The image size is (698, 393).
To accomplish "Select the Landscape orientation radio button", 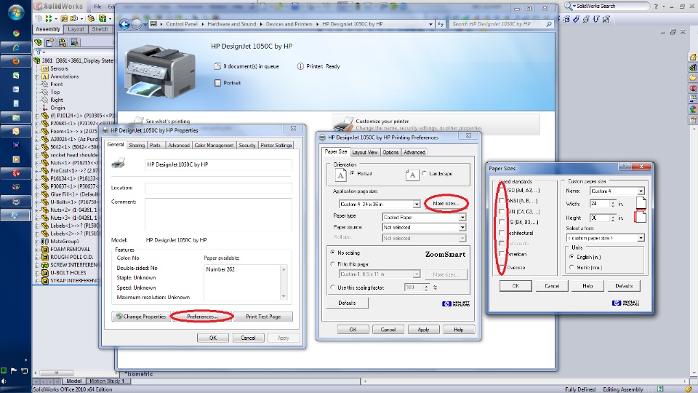I will click(424, 173).
